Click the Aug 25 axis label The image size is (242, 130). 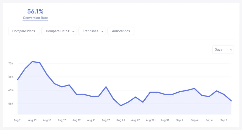[x=121, y=120]
